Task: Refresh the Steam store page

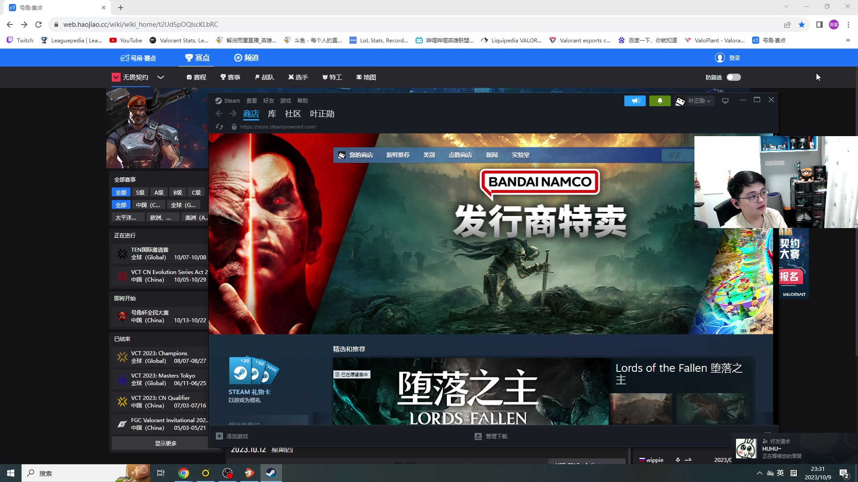Action: coord(219,127)
